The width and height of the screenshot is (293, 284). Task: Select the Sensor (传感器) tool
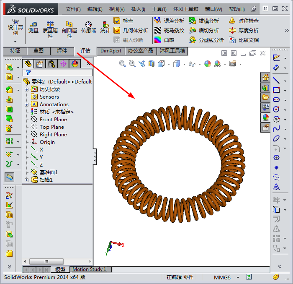click(88, 27)
